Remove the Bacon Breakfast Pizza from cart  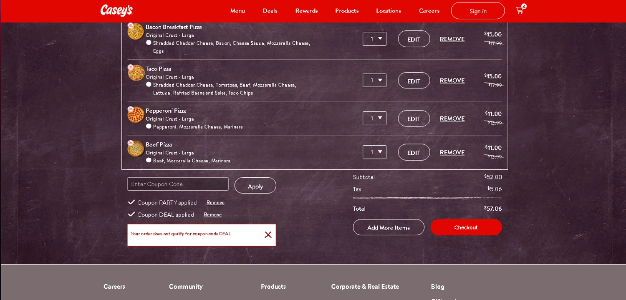[x=452, y=39]
